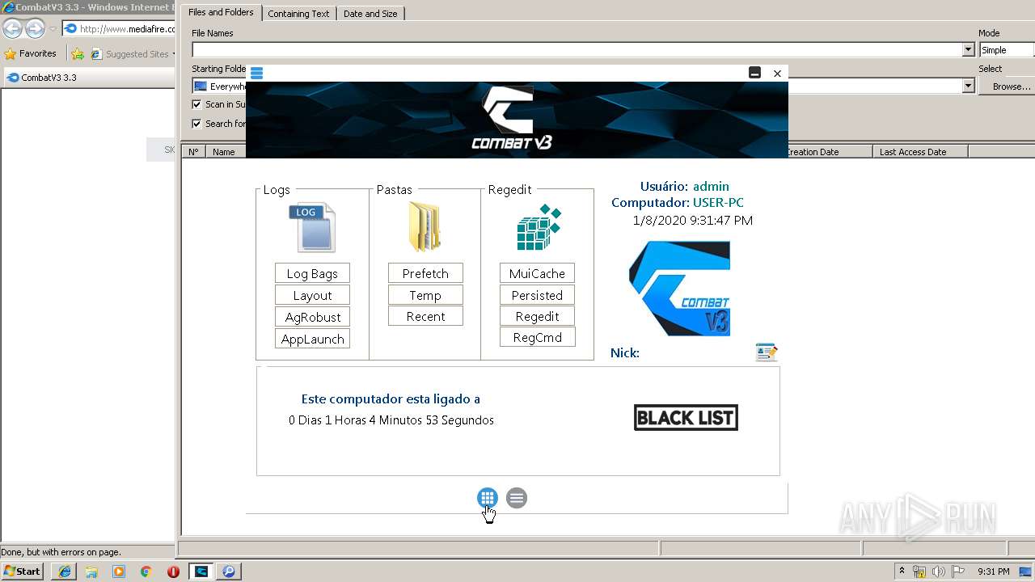Open the volume tray icon
Image resolution: width=1035 pixels, height=582 pixels.
pyautogui.click(x=939, y=571)
